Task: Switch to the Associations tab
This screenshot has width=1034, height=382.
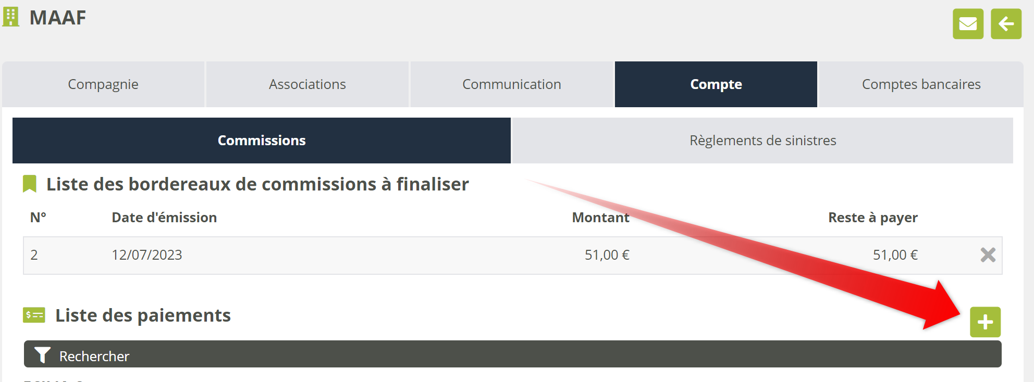Action: (307, 84)
